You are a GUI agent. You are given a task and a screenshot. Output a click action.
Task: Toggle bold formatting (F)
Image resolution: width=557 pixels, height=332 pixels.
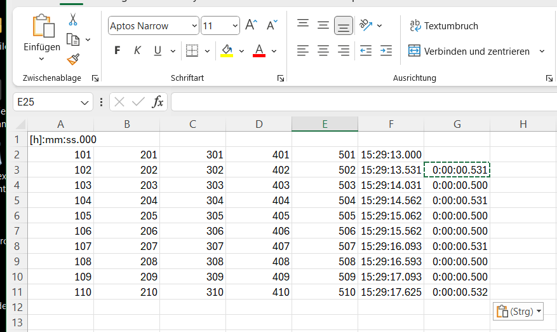click(117, 50)
